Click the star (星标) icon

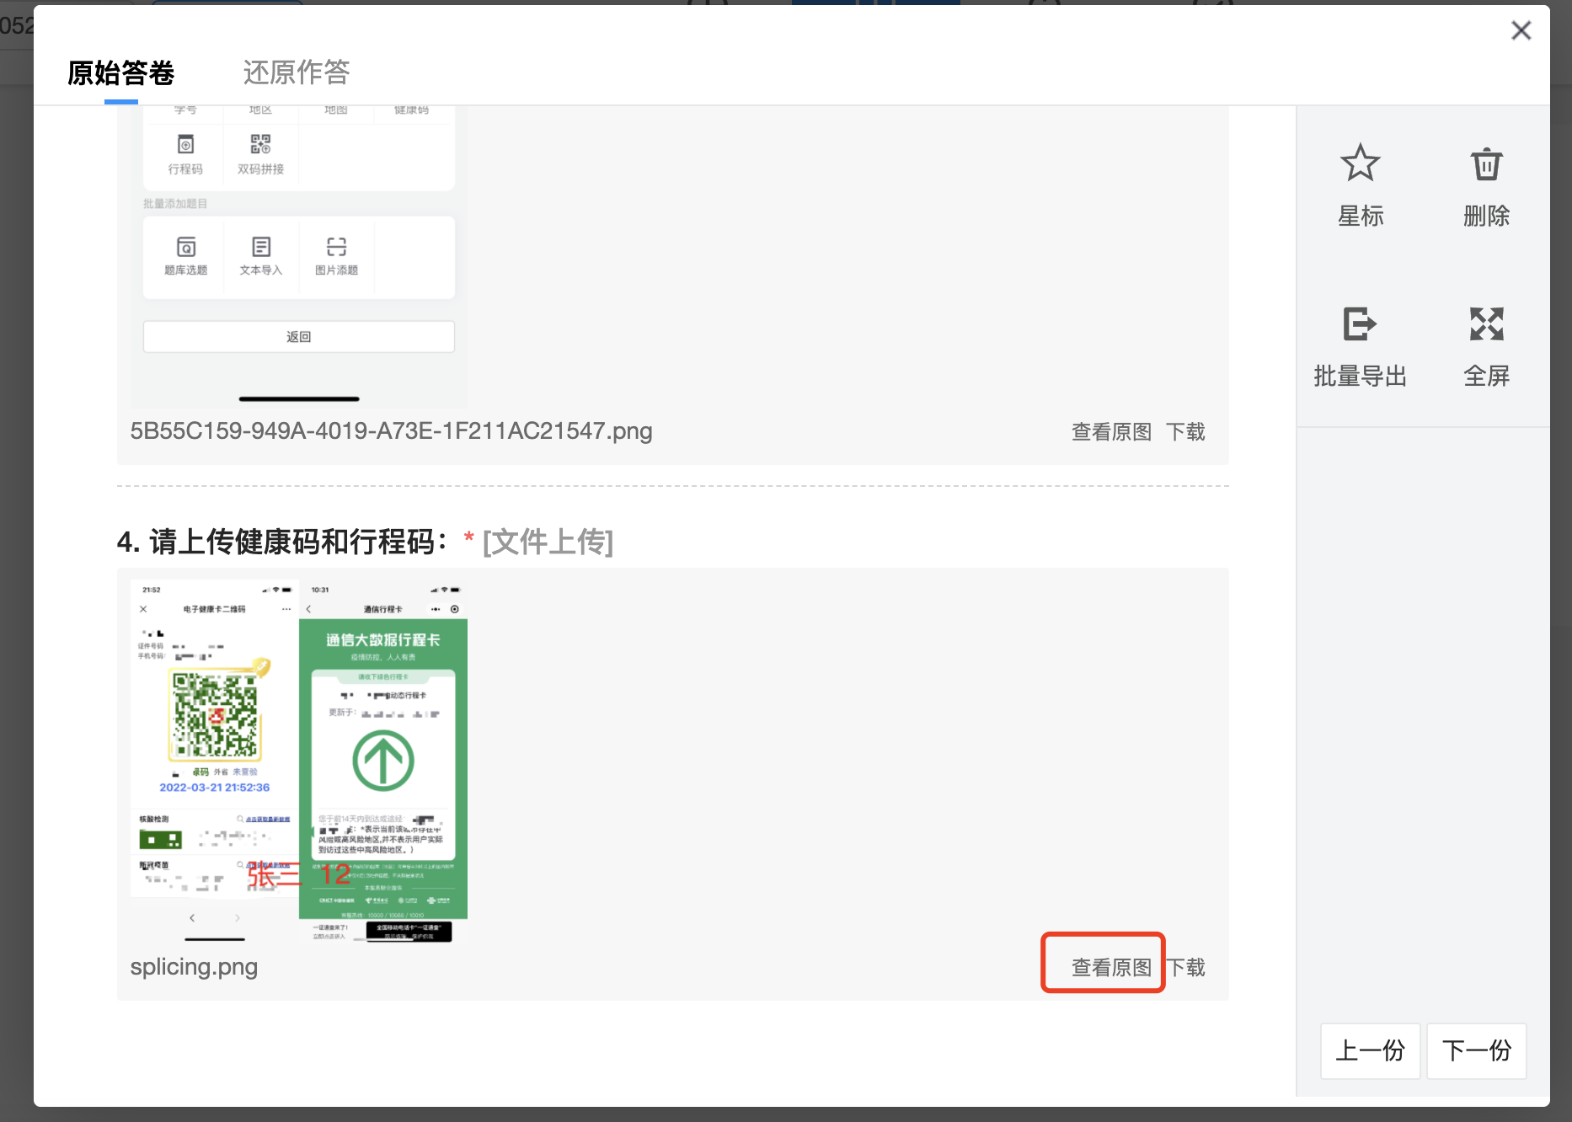[x=1360, y=163]
